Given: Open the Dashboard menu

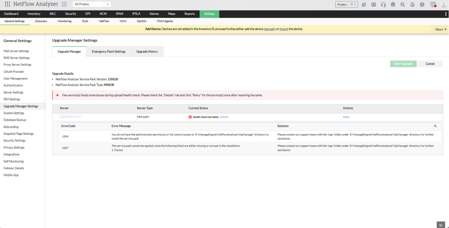Looking at the screenshot, I should click(x=11, y=14).
